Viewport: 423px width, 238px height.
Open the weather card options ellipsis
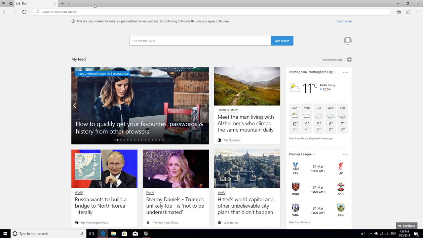(345, 72)
